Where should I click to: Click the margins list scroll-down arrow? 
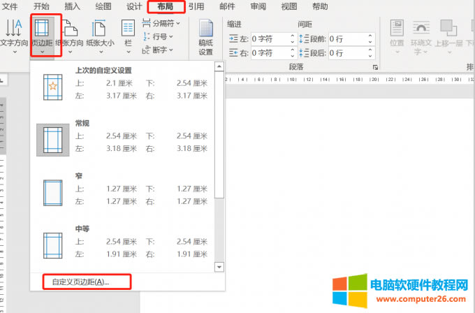219,267
